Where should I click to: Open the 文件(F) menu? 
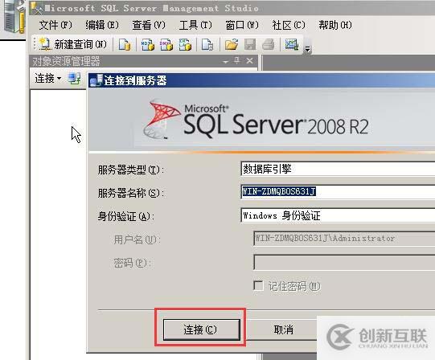[x=55, y=25]
